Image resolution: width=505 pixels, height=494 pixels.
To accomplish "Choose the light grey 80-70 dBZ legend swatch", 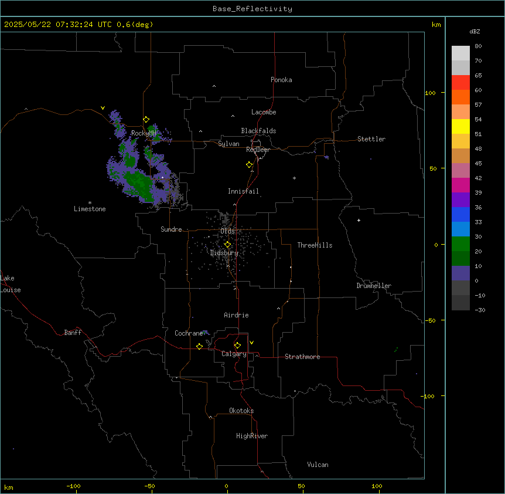I will [x=460, y=53].
